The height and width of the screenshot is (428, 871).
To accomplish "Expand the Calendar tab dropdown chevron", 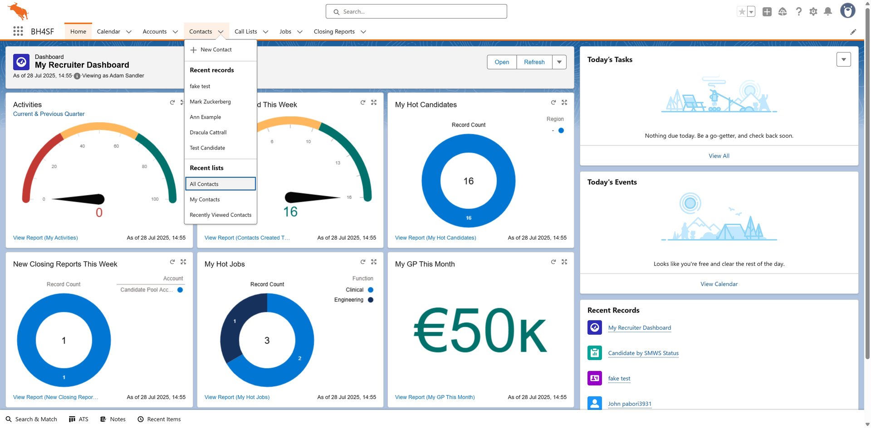I will [x=129, y=32].
